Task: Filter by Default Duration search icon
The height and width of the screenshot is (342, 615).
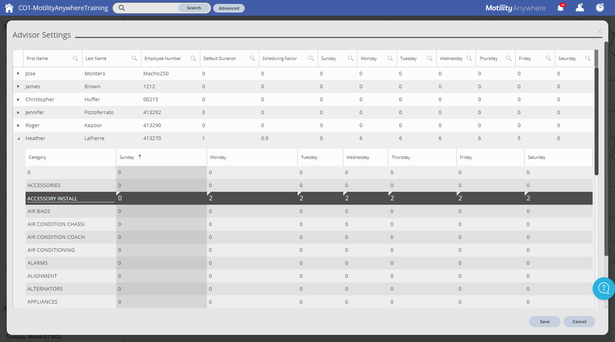Action: click(x=252, y=58)
